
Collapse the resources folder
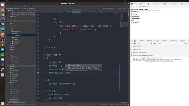point(9,25)
